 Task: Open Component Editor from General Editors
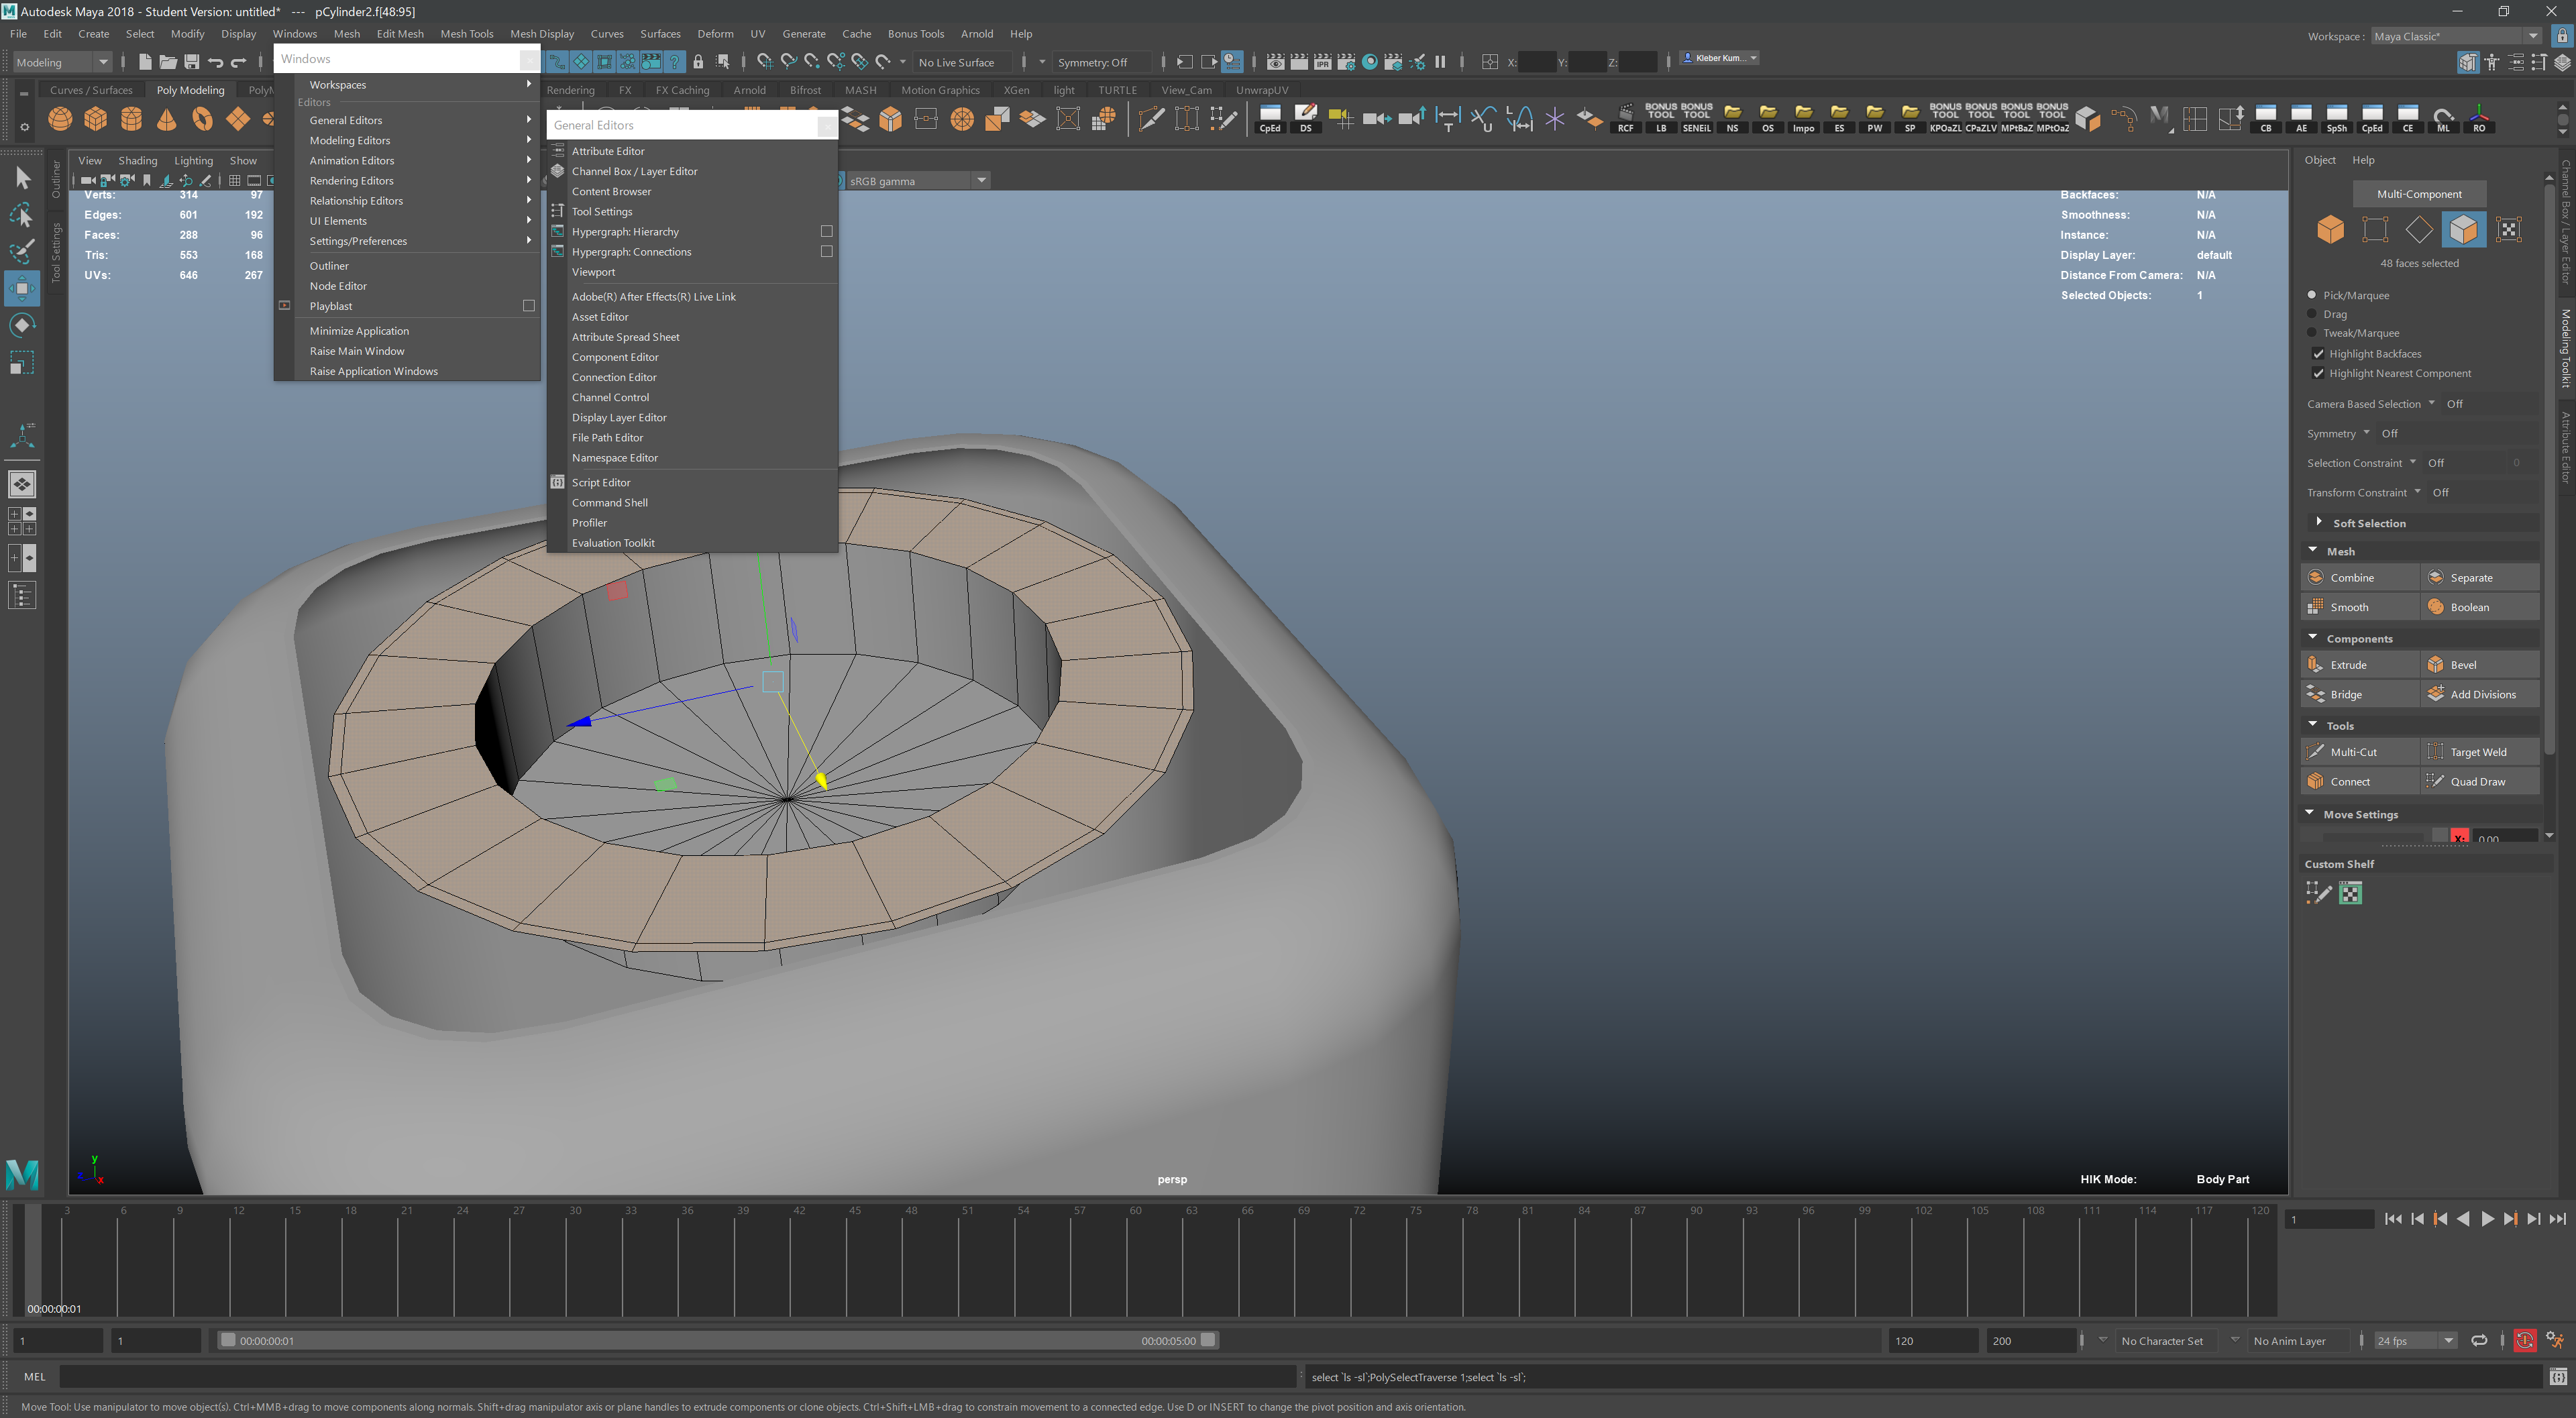[614, 357]
